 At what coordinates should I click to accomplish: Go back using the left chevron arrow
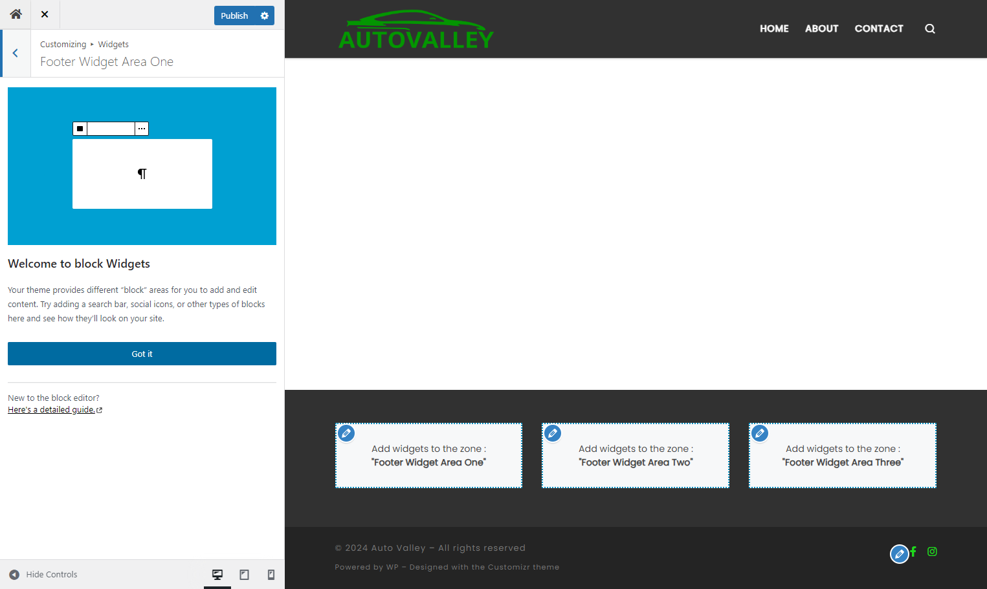coord(16,53)
